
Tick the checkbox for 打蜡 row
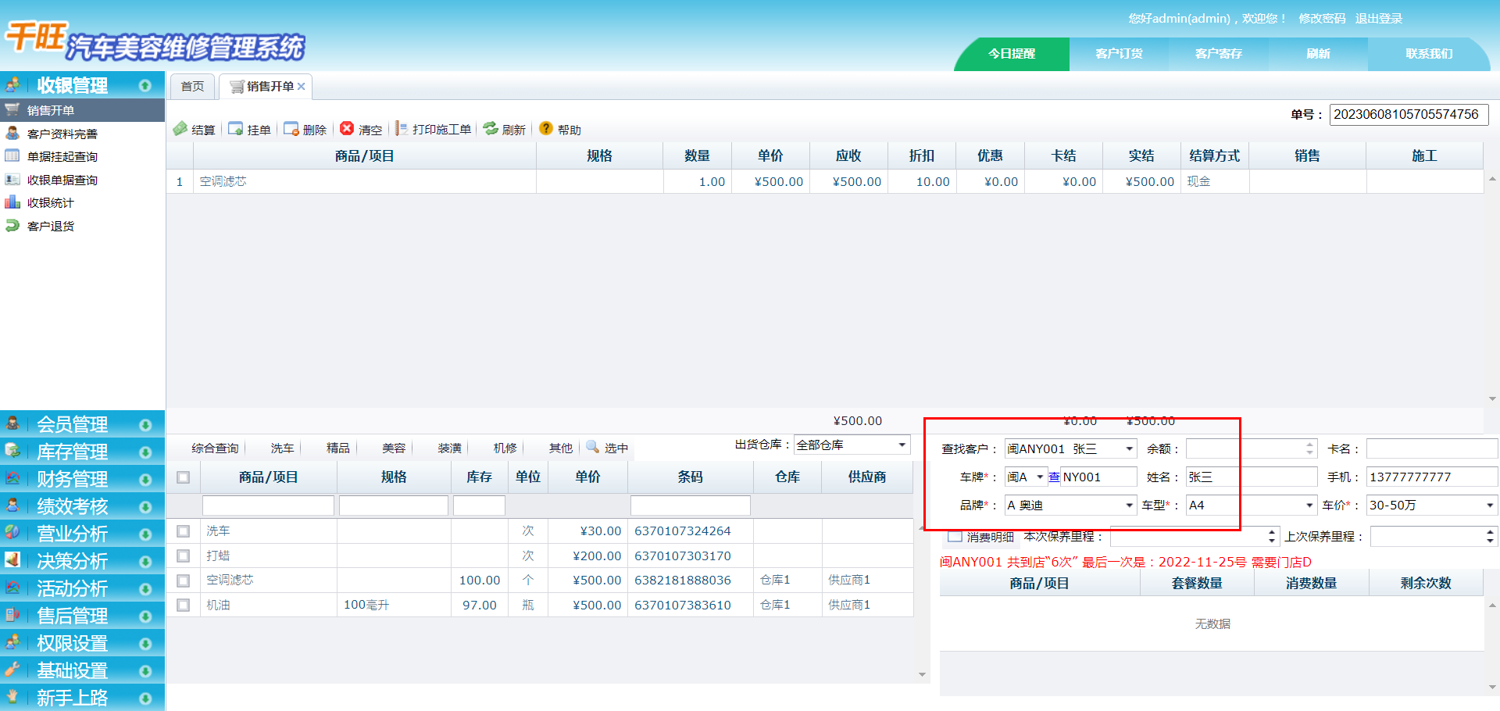pyautogui.click(x=184, y=556)
